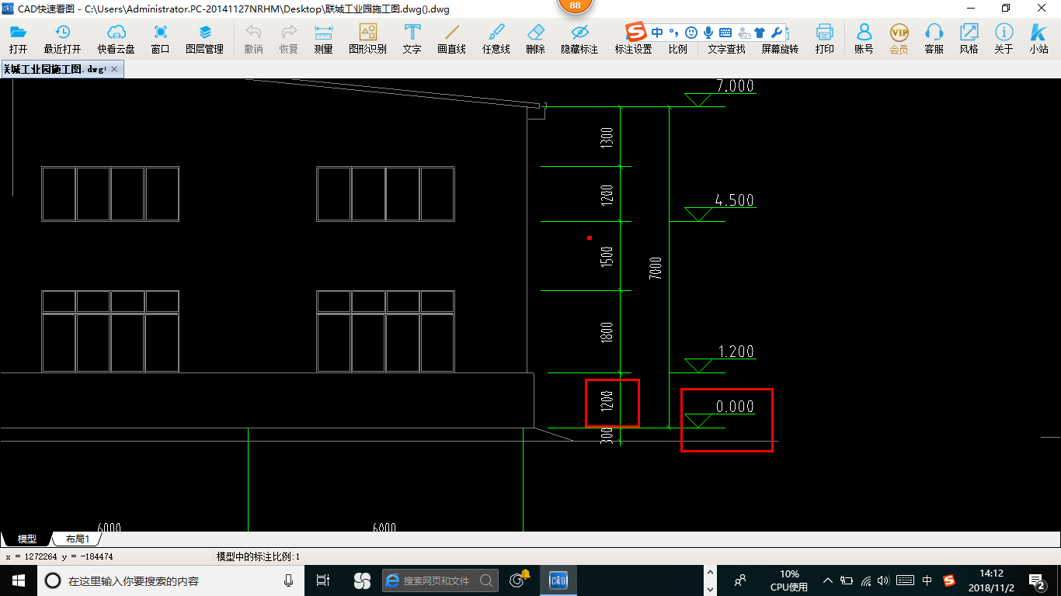Open 标注设置 annotation settings
Image resolution: width=1061 pixels, height=596 pixels.
[x=633, y=48]
